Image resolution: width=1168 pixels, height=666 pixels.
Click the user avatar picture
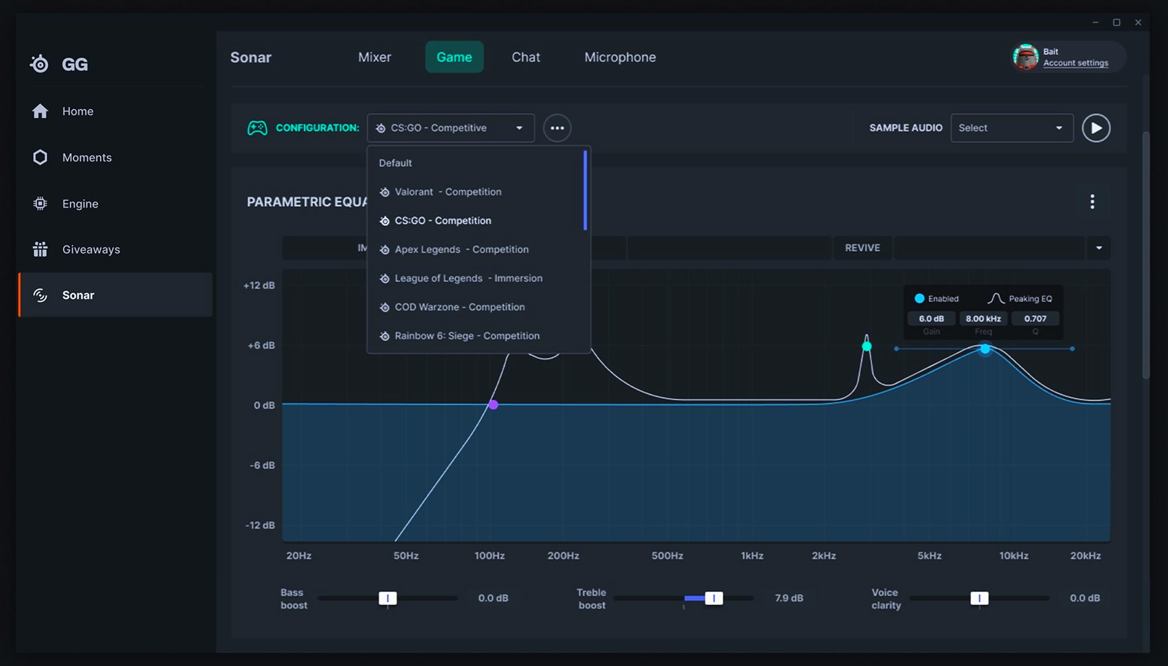click(x=1026, y=57)
